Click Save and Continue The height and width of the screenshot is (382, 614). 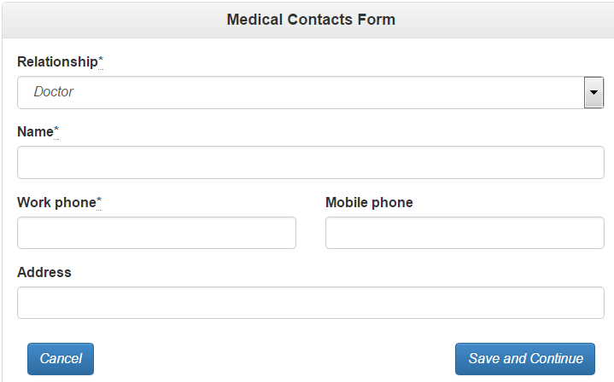tap(525, 359)
